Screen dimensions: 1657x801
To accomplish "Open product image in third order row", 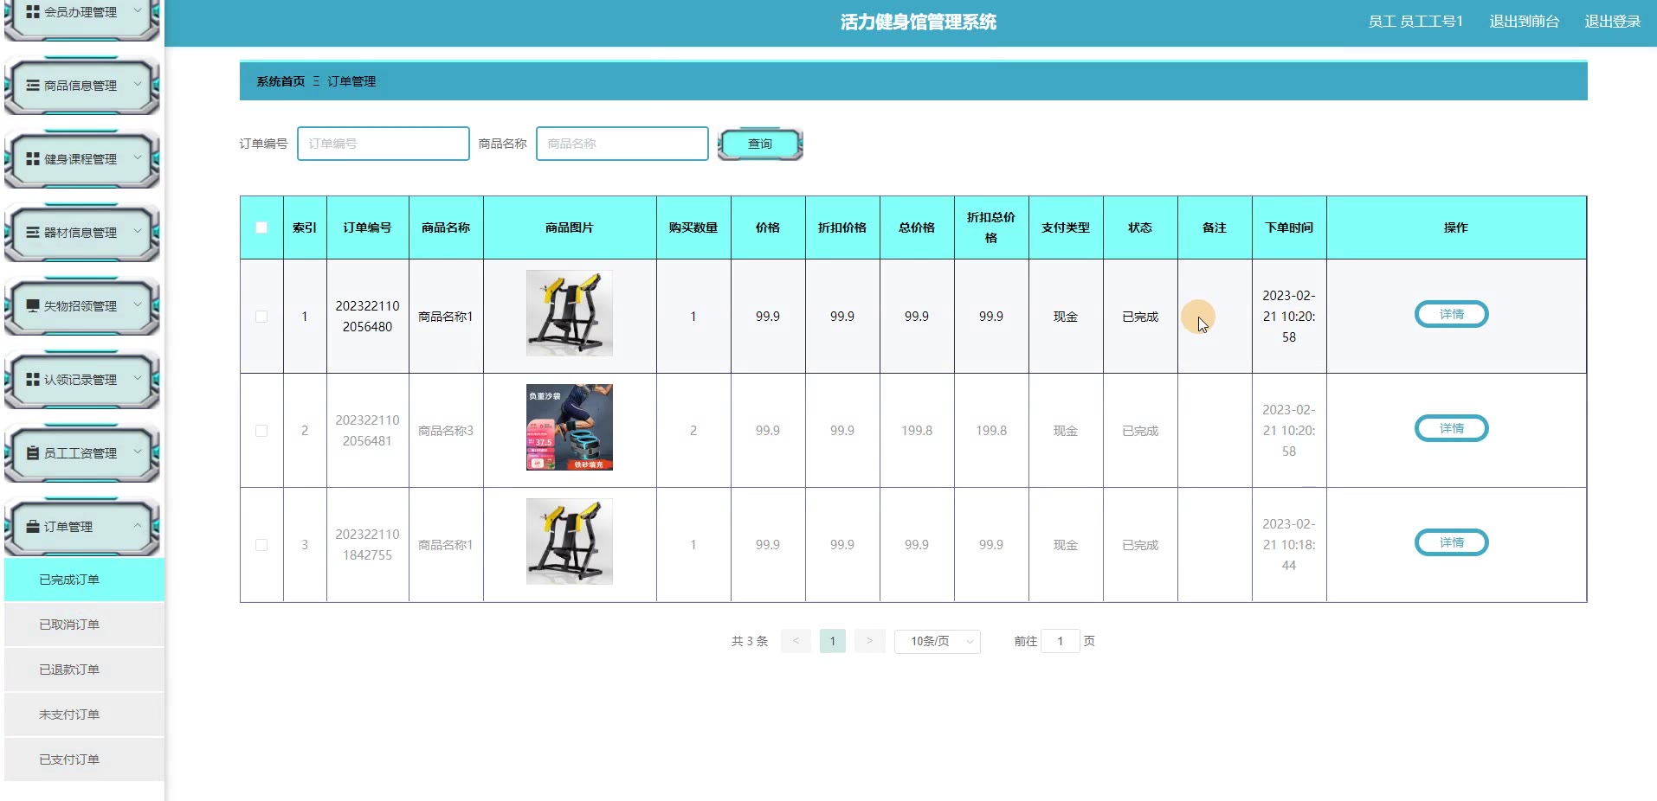I will pyautogui.click(x=570, y=541).
